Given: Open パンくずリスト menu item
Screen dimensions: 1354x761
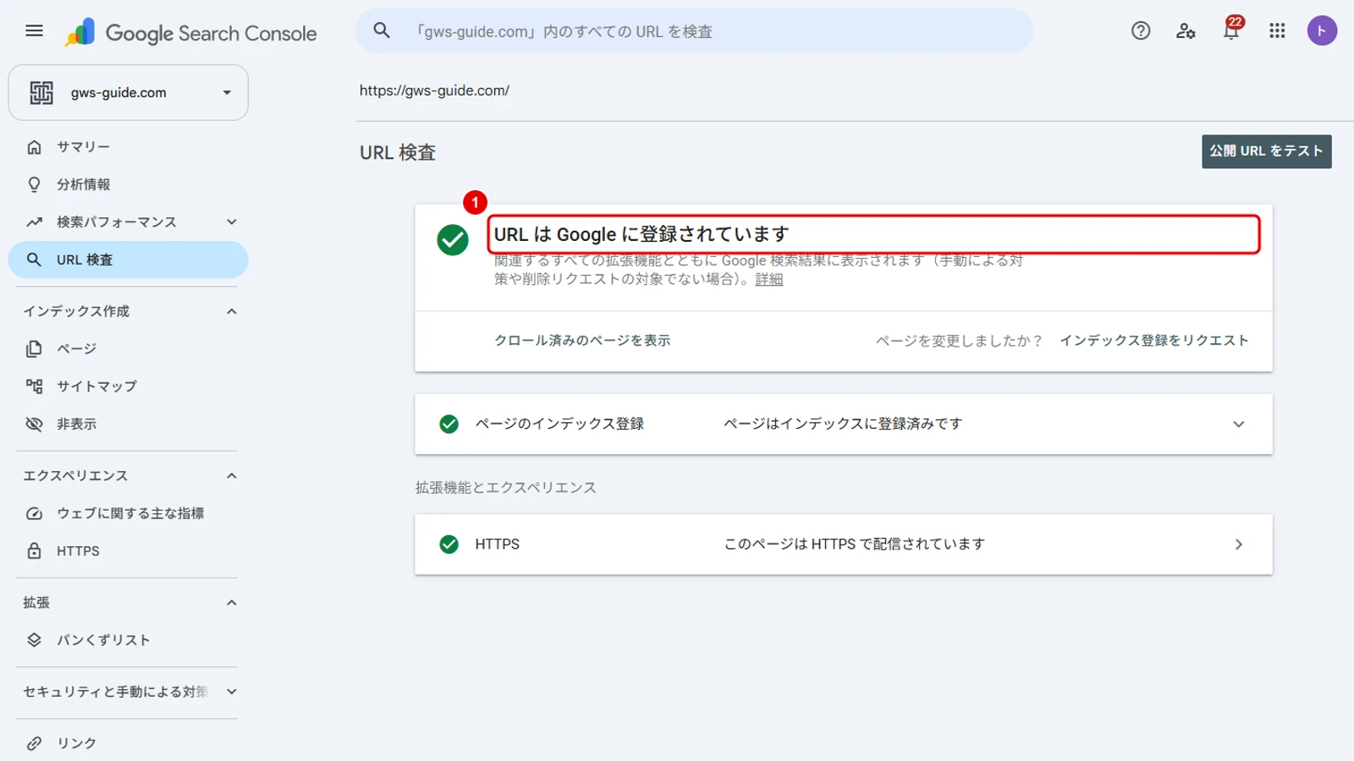Looking at the screenshot, I should [x=128, y=640].
